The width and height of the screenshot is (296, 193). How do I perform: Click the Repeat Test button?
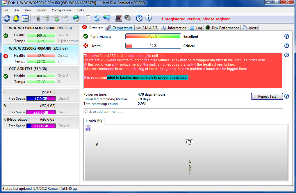click(x=267, y=96)
